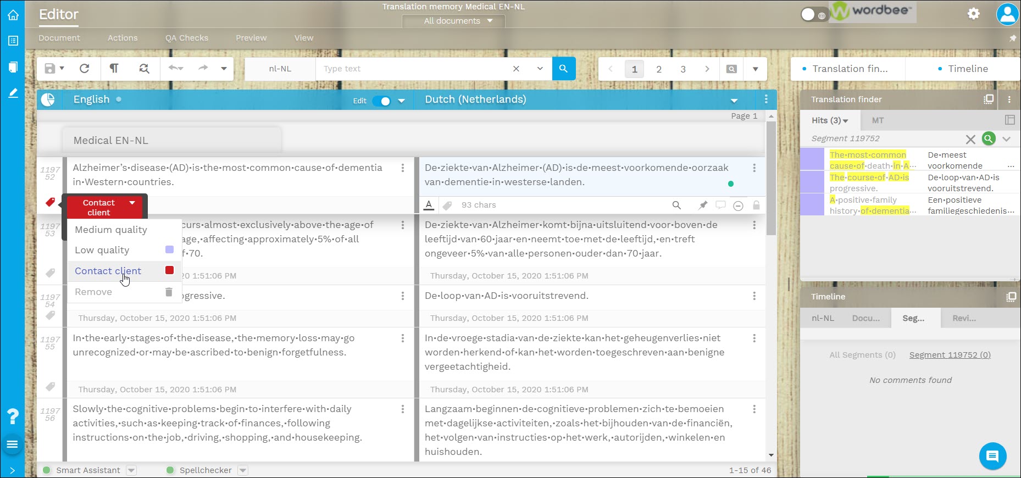Pin the active segment with the pushpin icon
Viewport: 1021px width, 478px height.
coord(702,205)
